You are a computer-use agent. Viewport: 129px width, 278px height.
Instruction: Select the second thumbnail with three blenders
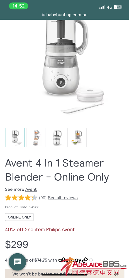click(36, 137)
